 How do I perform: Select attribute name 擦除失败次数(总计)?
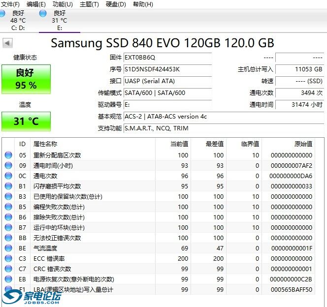pos(59,217)
